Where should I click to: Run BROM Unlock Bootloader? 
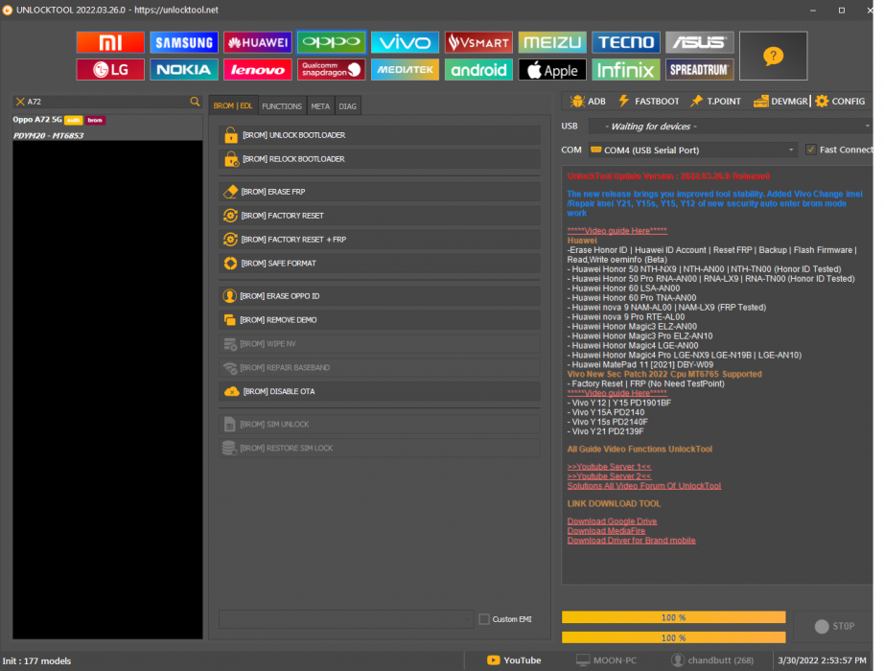(380, 135)
